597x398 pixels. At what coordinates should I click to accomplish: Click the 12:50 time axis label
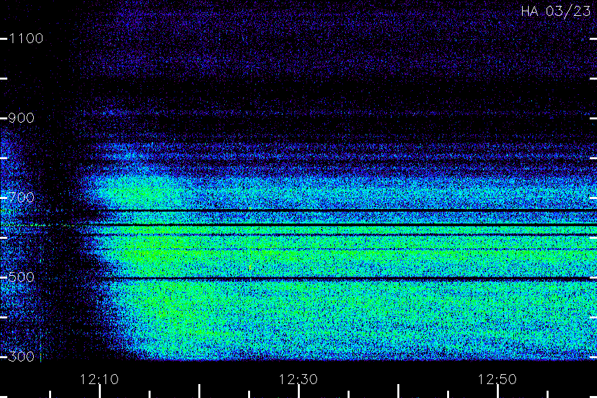(497, 379)
